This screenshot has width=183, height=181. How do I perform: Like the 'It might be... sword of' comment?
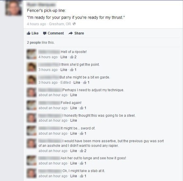click(x=74, y=133)
